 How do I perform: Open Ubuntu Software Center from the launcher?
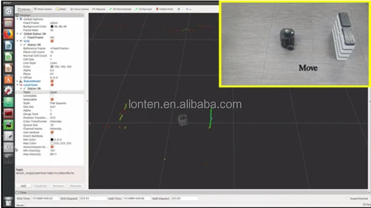(x=8, y=79)
